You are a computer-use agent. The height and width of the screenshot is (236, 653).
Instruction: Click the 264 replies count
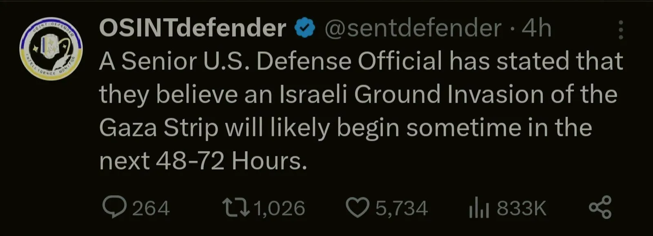coord(151,208)
